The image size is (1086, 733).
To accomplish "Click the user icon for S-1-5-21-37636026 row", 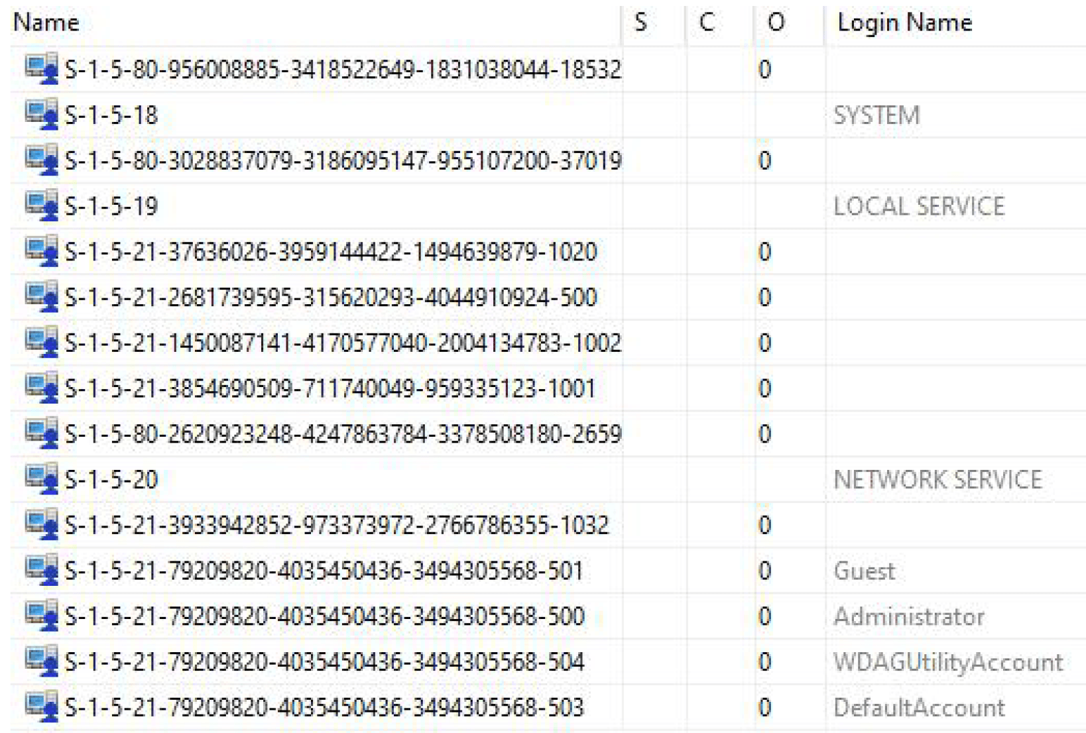I will (42, 251).
